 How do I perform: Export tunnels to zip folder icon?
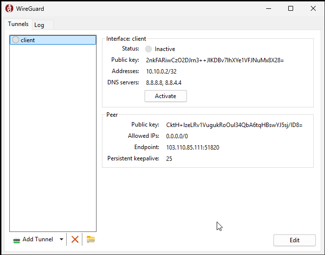(91, 239)
